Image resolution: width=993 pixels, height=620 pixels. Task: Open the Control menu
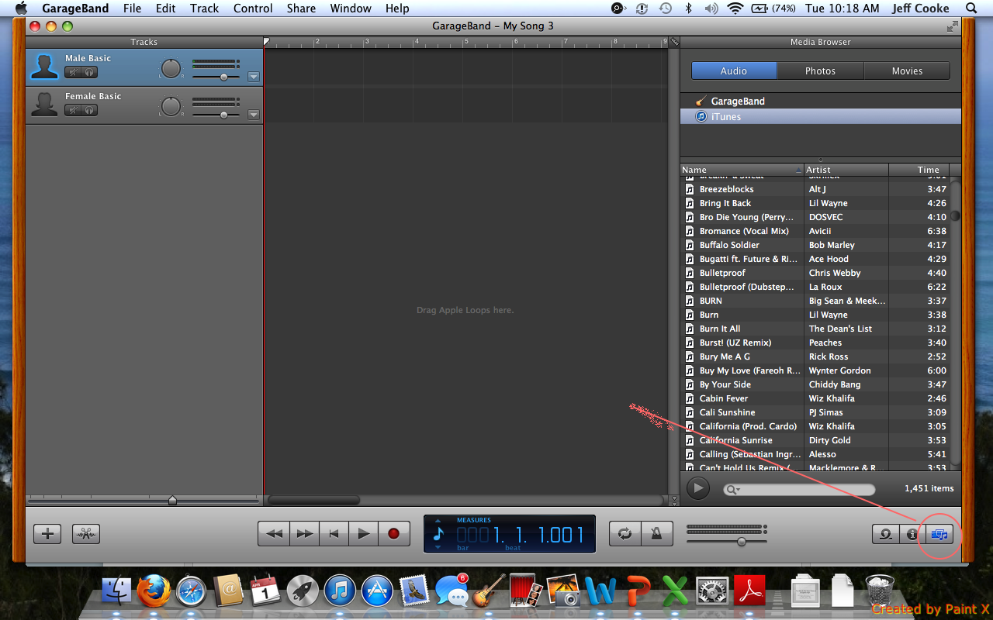coord(253,9)
